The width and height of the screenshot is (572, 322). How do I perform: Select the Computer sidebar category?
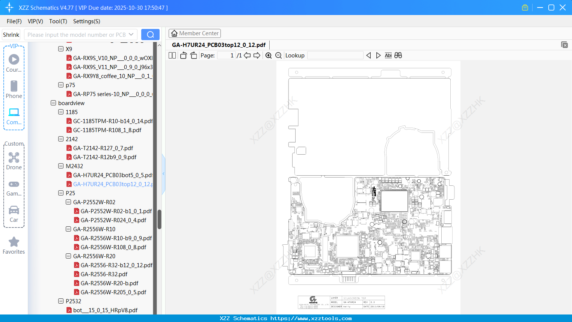pyautogui.click(x=14, y=116)
